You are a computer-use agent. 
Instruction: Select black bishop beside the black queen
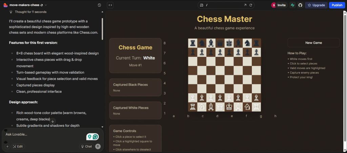(211, 43)
